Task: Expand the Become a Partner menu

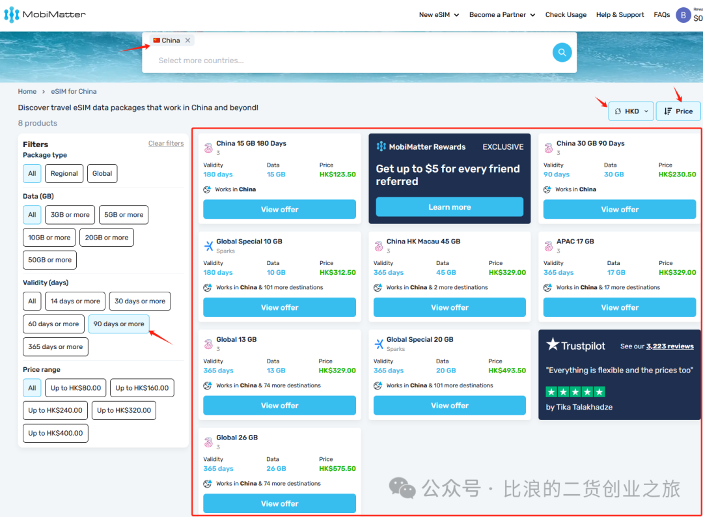Action: tap(502, 15)
